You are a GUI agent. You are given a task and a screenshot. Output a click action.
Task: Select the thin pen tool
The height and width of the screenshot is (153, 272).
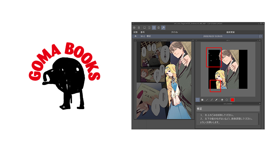(211, 100)
